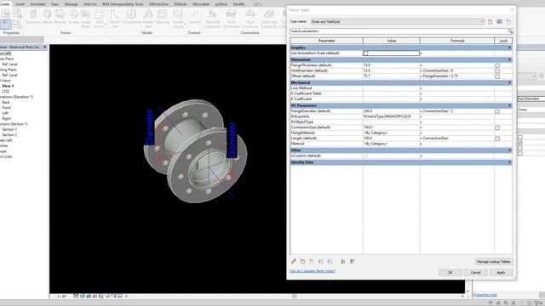Click the Sort Descending icon

[x=352, y=261]
